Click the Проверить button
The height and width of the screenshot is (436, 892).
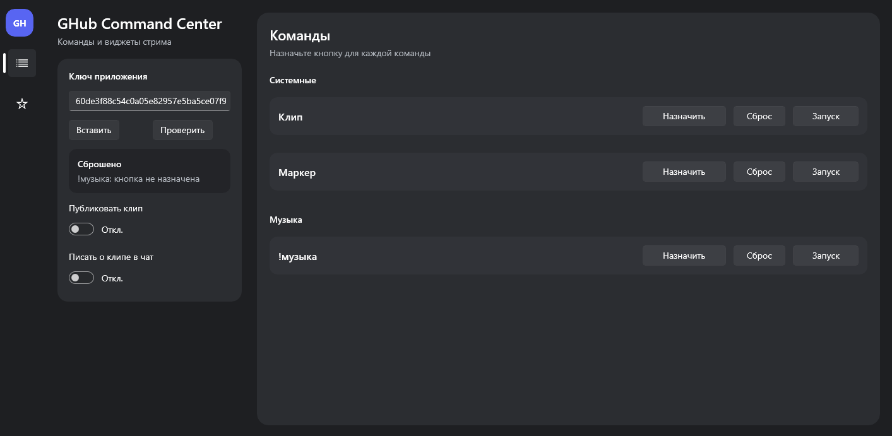pos(182,130)
